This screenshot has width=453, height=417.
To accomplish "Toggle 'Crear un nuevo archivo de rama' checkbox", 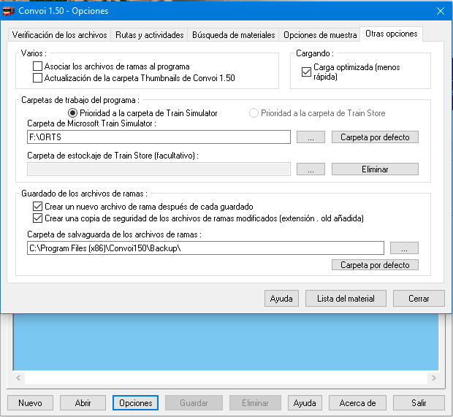I will click(38, 207).
